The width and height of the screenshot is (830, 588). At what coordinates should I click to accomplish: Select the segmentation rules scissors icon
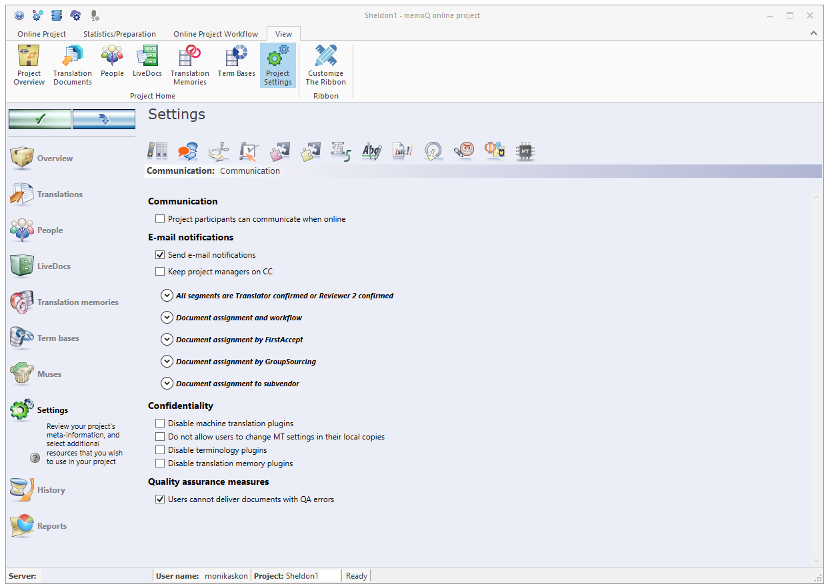click(219, 150)
